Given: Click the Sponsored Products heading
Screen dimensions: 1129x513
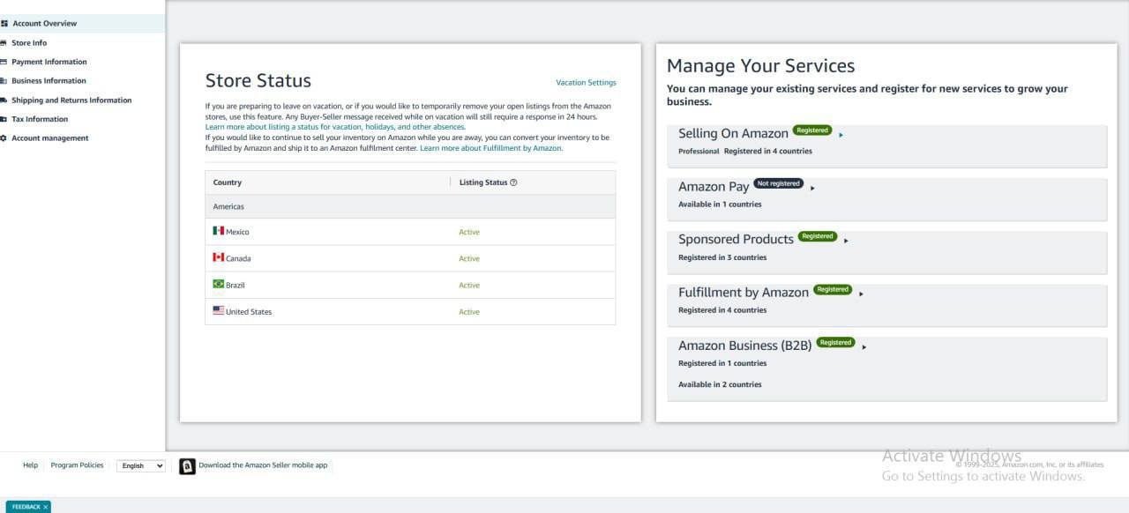Looking at the screenshot, I should 736,239.
